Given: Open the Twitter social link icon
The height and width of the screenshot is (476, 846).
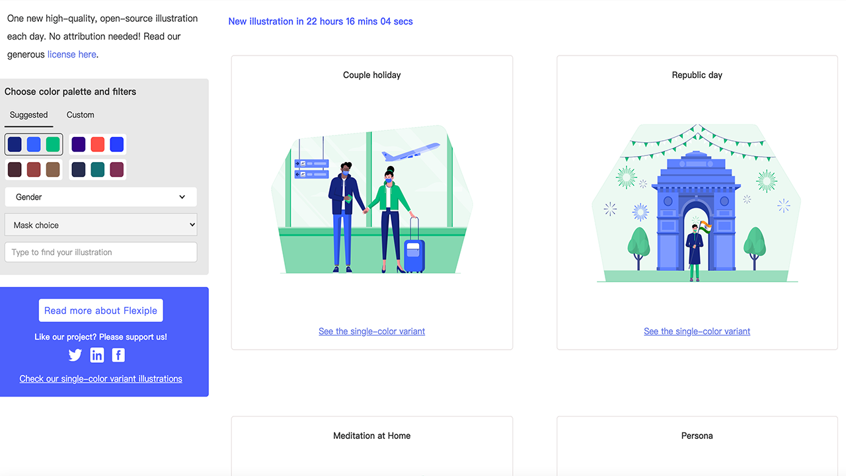Looking at the screenshot, I should point(75,355).
